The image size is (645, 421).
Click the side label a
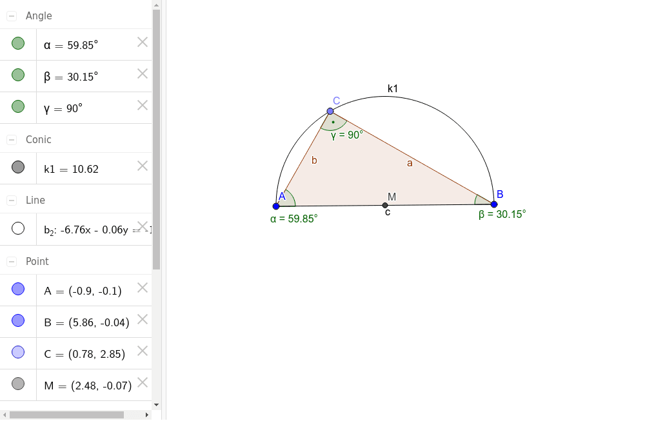[x=410, y=164]
